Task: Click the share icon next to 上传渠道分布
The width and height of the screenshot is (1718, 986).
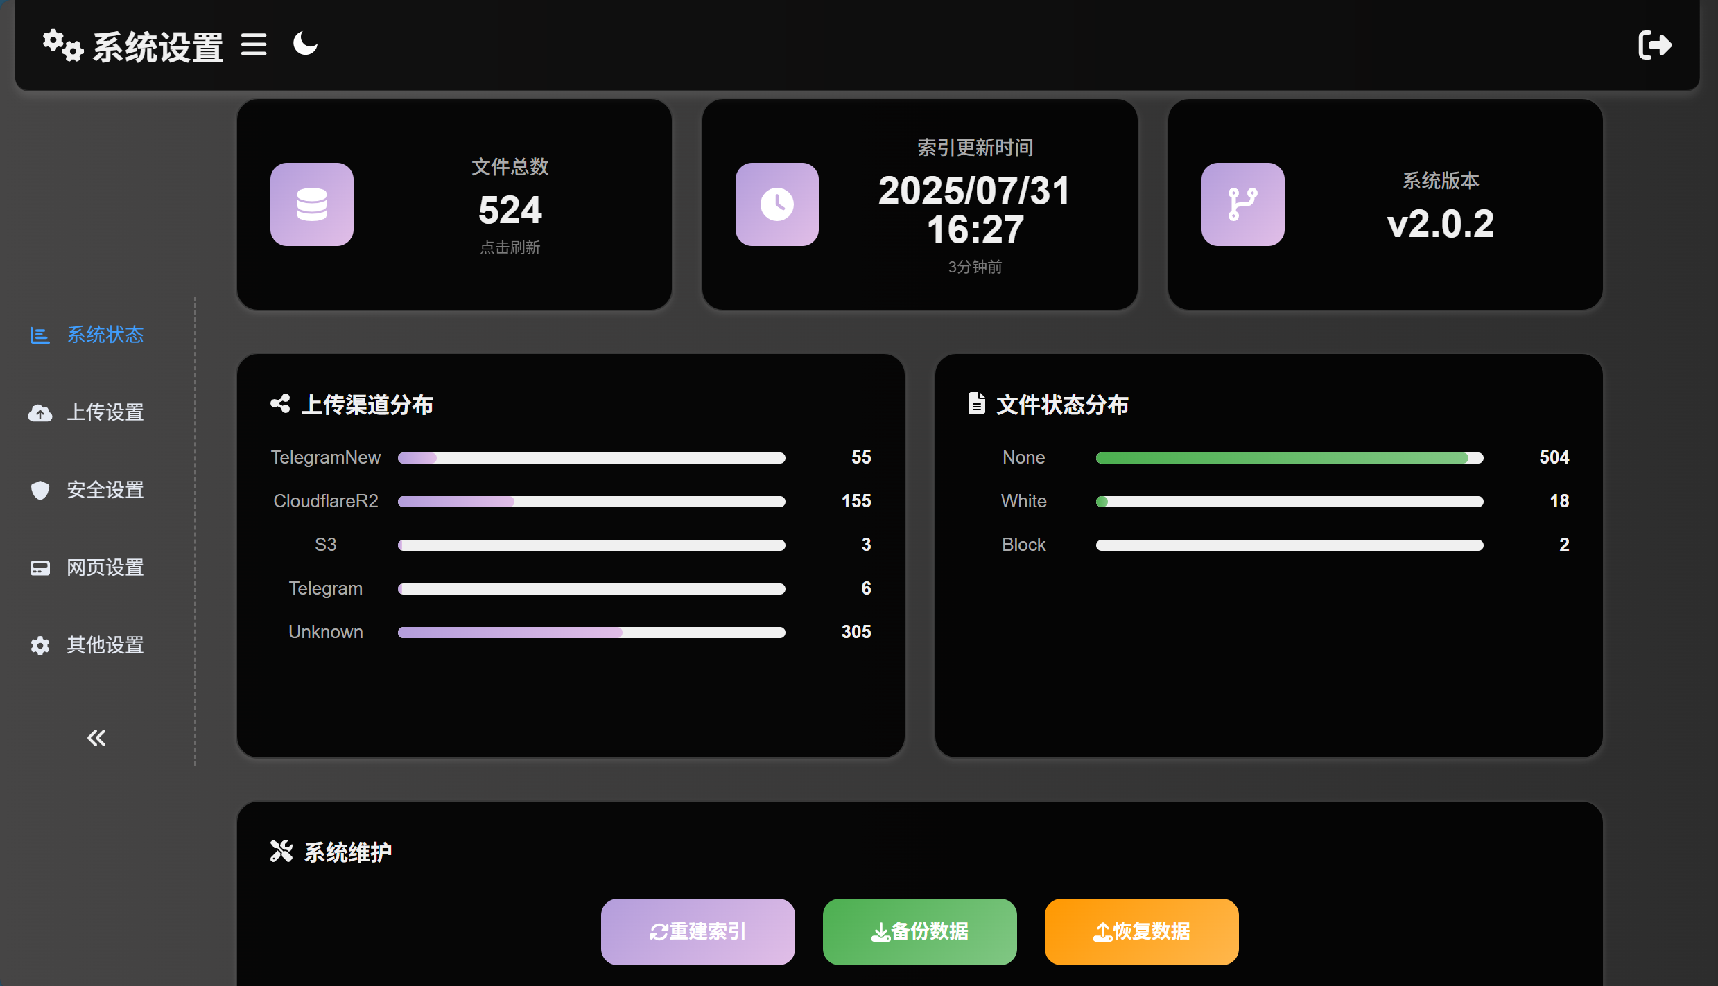Action: point(280,403)
